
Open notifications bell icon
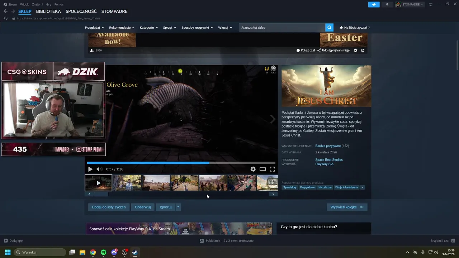(387, 4)
